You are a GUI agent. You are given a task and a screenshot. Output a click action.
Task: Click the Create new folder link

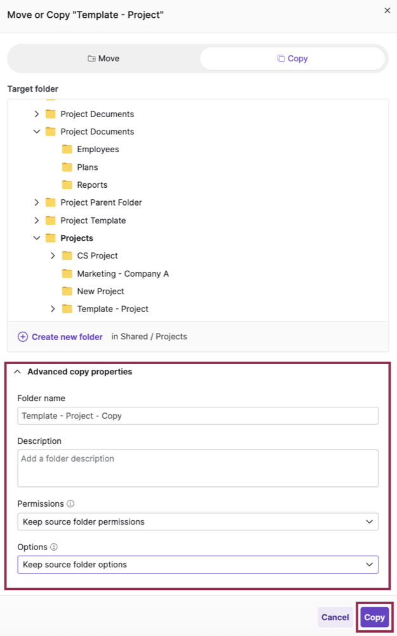66,337
